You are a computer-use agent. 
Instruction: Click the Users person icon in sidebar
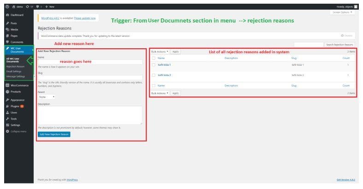pyautogui.click(x=7, y=113)
